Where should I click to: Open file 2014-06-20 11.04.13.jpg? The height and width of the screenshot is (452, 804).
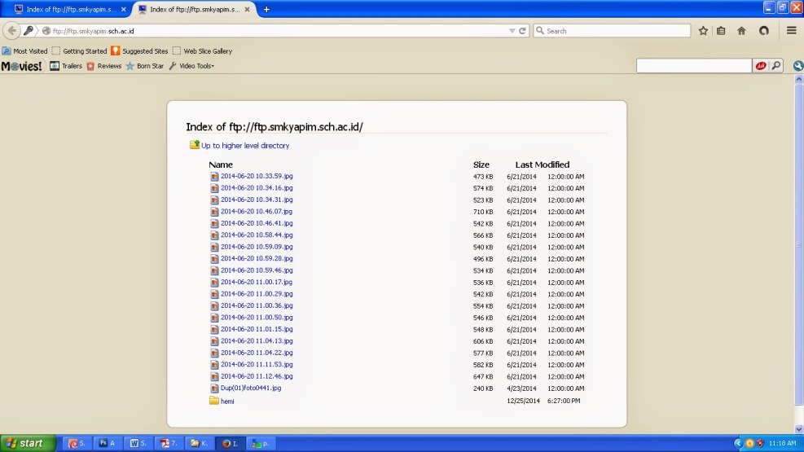[257, 340]
